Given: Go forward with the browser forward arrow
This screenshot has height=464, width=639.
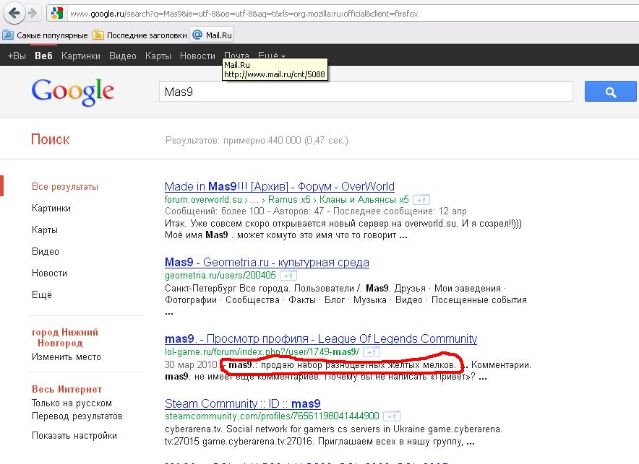Looking at the screenshot, I should point(33,14).
